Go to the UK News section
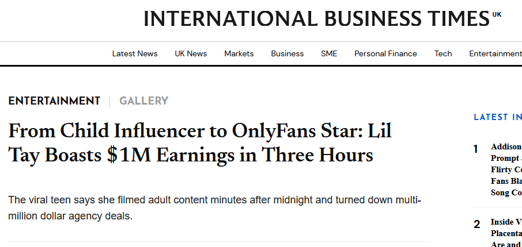The width and height of the screenshot is (522, 247). 191,53
